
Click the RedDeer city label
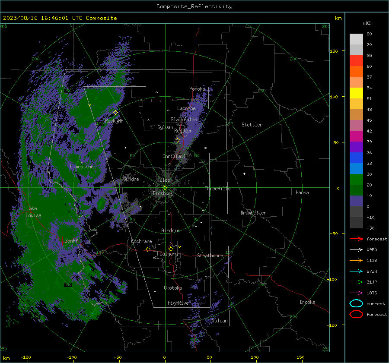click(183, 131)
